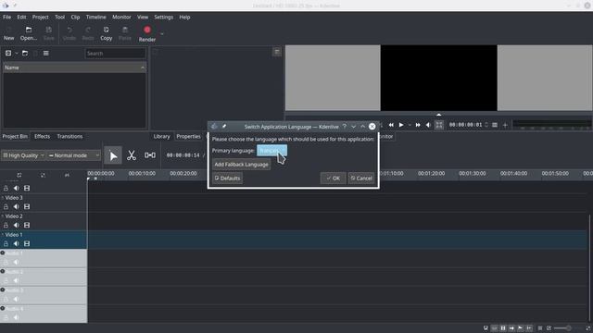The height and width of the screenshot is (333, 593).
Task: Open the Timeline menu
Action: pyautogui.click(x=95, y=17)
